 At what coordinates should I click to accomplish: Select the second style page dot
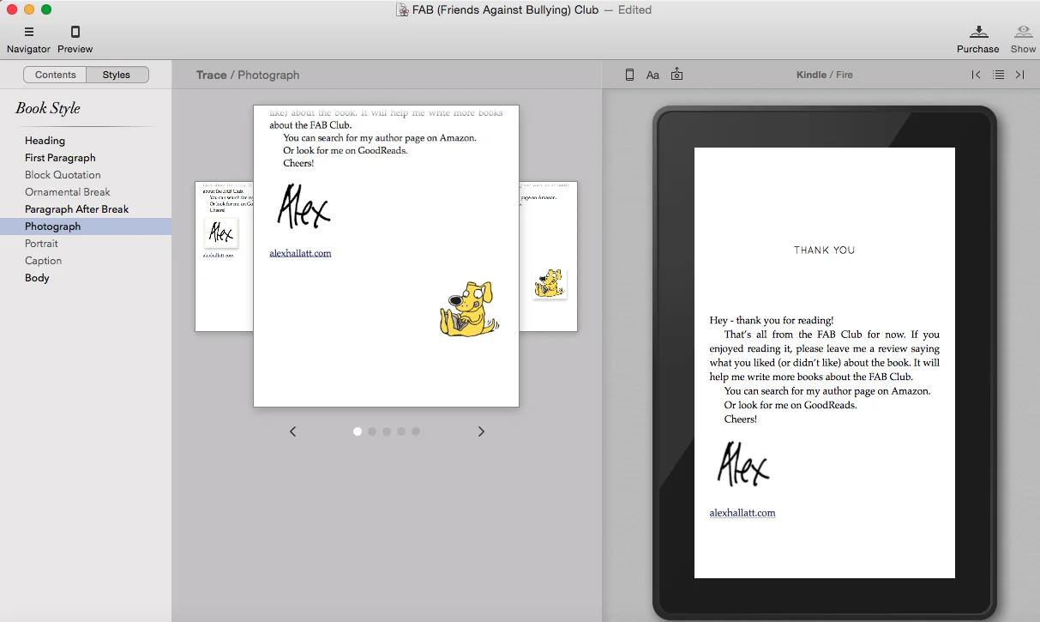[x=372, y=432]
